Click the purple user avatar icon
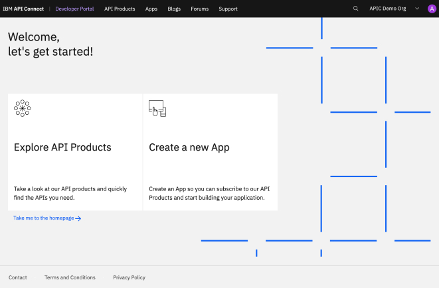Screen dimensions: 439x288 [432, 9]
